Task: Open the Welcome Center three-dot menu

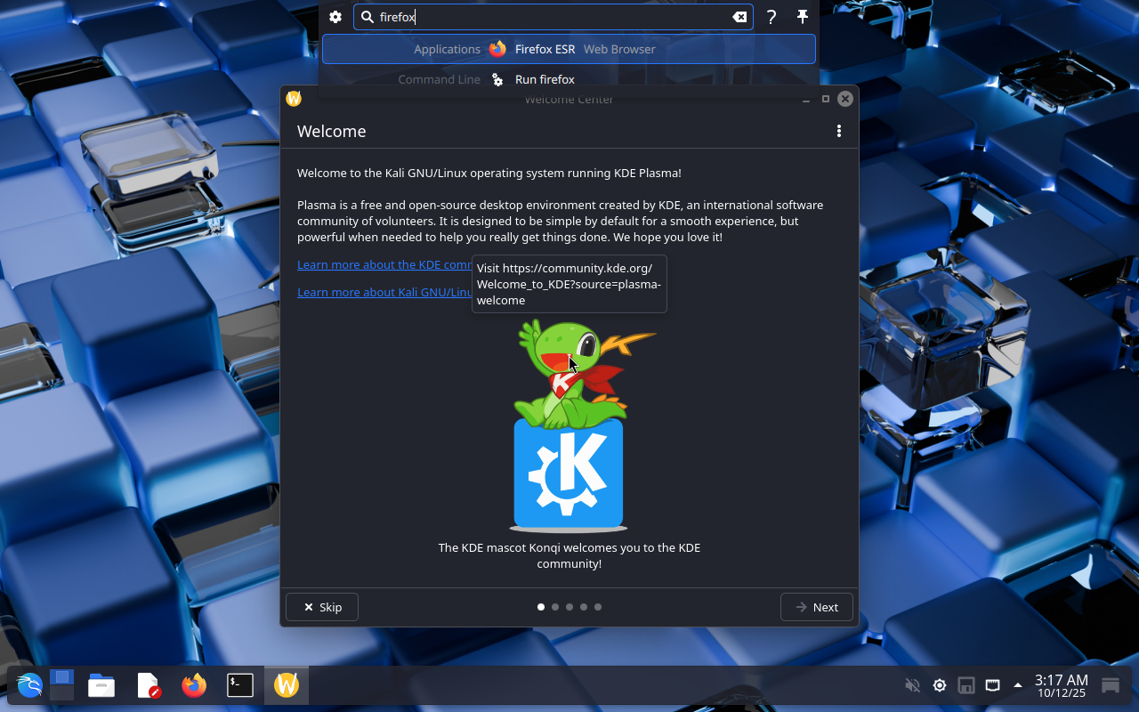Action: [838, 131]
